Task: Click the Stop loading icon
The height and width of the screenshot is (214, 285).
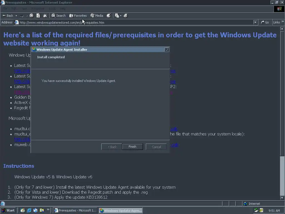Action: [x=32, y=16]
